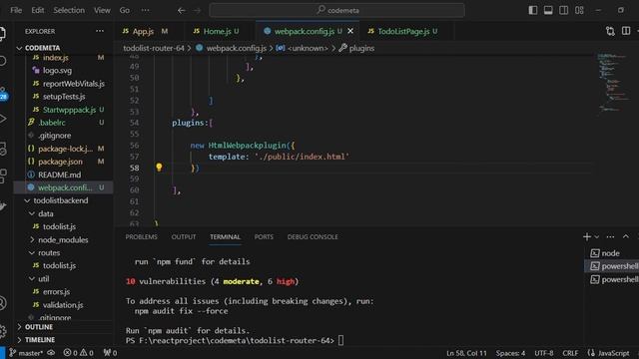Open Explorer more actions menu
639x359 pixels.
100,31
